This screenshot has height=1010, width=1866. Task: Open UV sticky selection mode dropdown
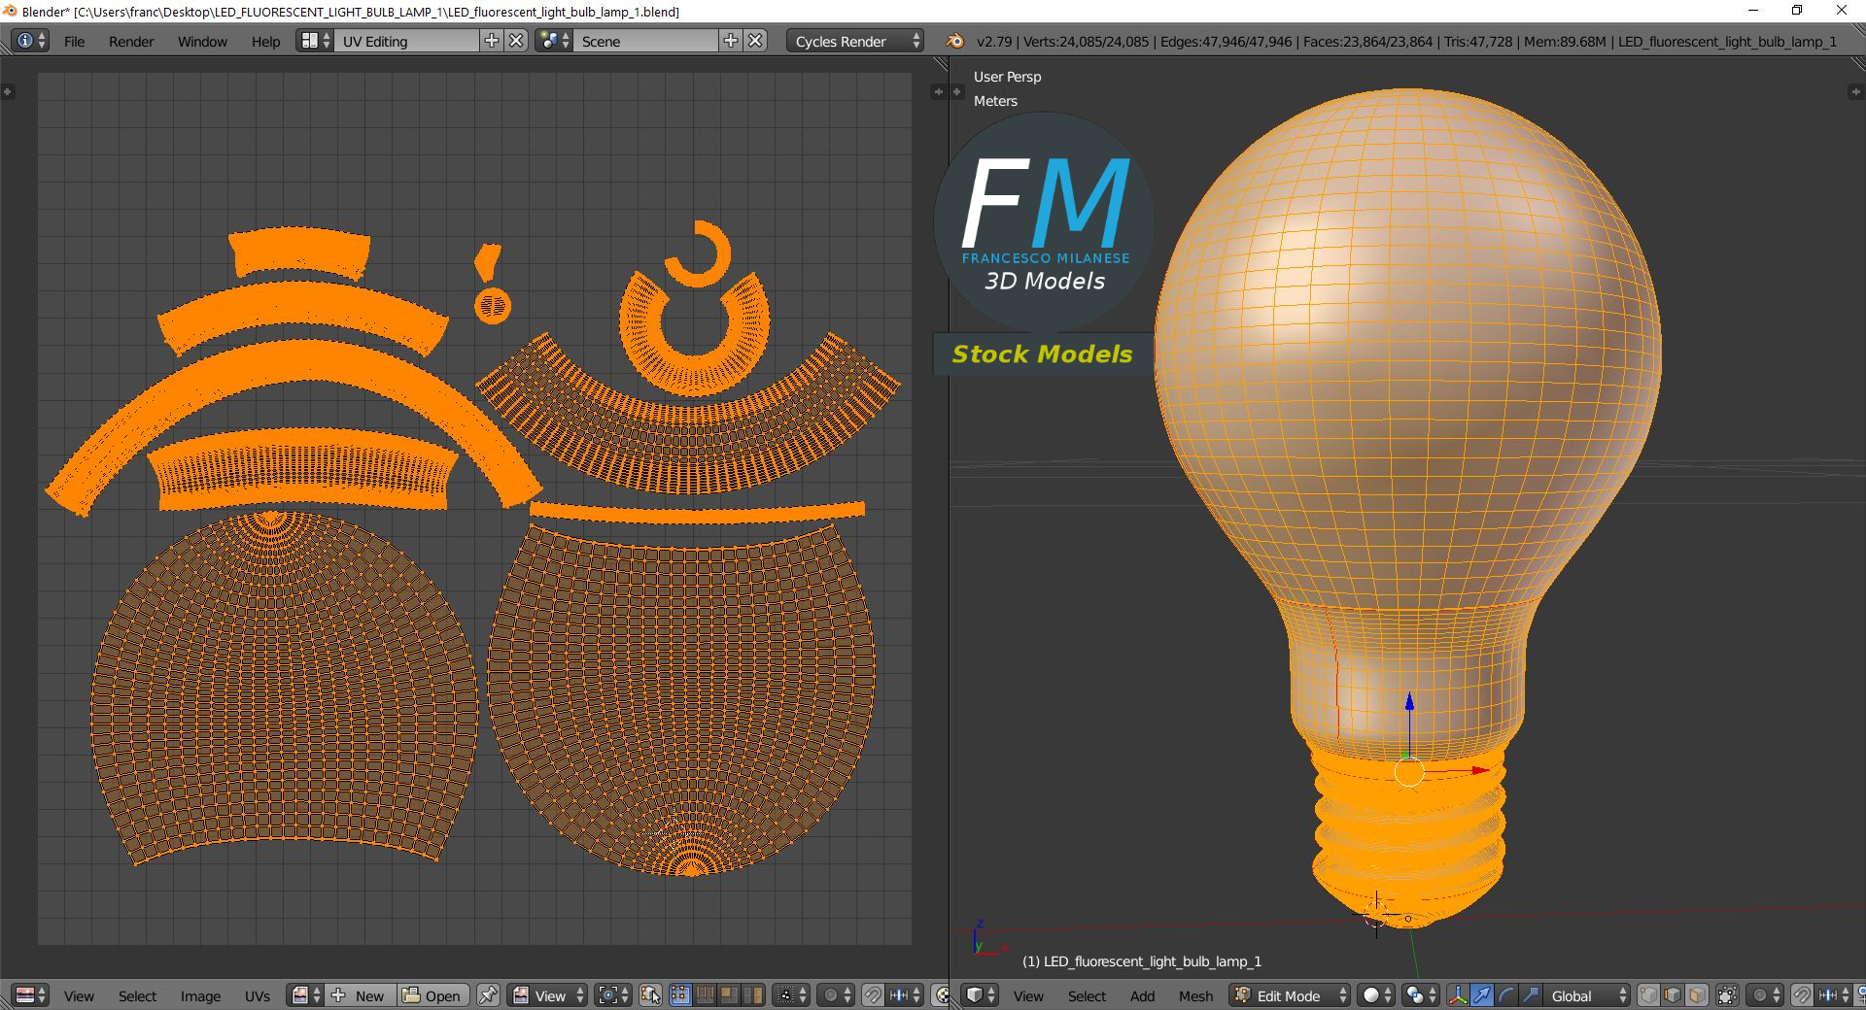click(791, 995)
